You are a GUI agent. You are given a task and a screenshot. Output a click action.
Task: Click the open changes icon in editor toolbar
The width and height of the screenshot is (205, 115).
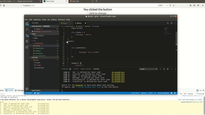pos(168,23)
